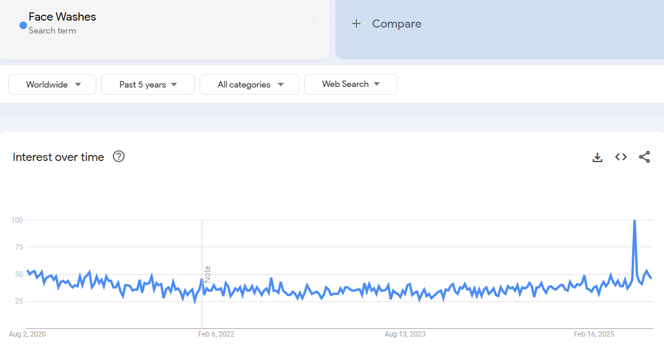The width and height of the screenshot is (664, 353).
Task: Click the plus icon beside Compare
Action: tap(356, 23)
